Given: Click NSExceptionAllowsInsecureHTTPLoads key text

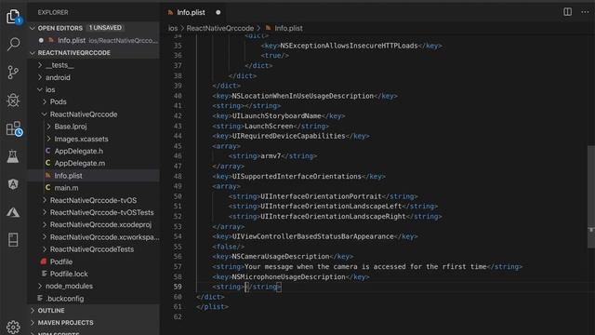Looking at the screenshot, I should [349, 46].
